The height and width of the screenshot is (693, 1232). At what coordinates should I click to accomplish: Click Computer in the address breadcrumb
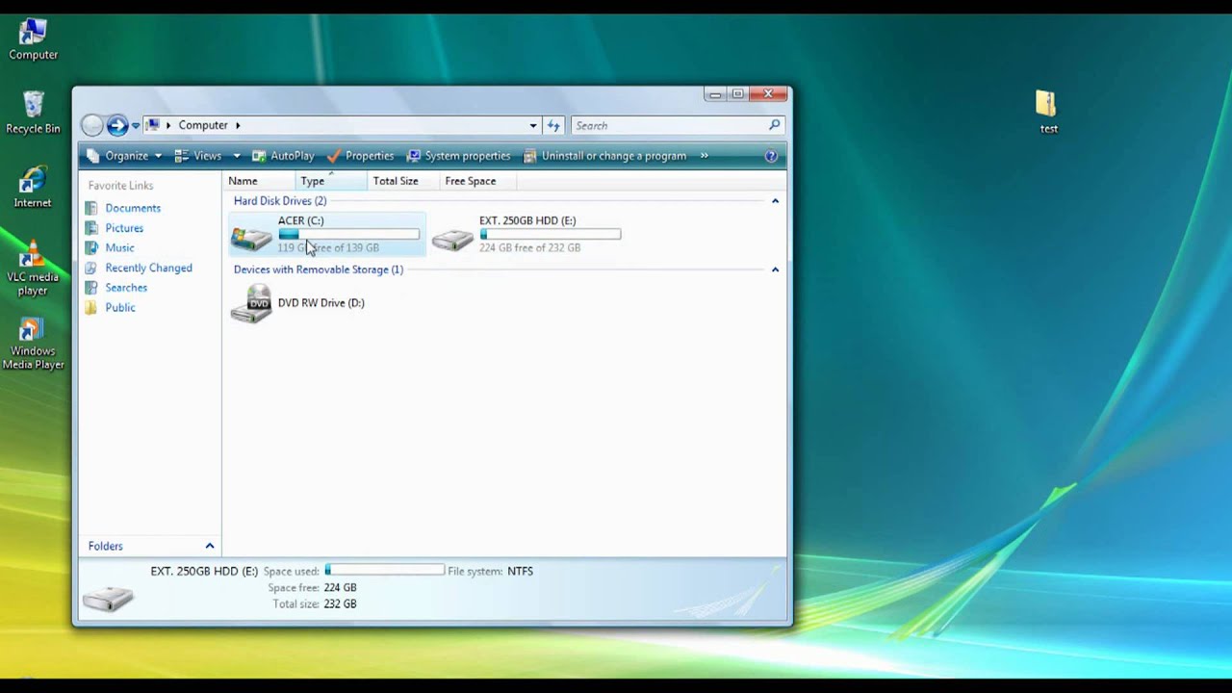click(203, 125)
